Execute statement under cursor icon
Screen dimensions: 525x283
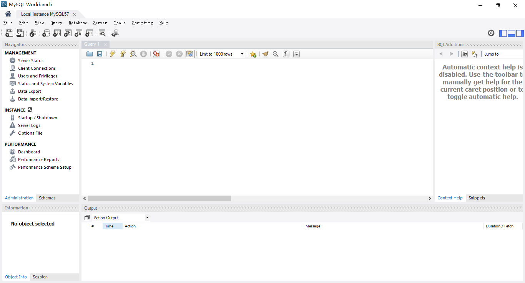(123, 54)
